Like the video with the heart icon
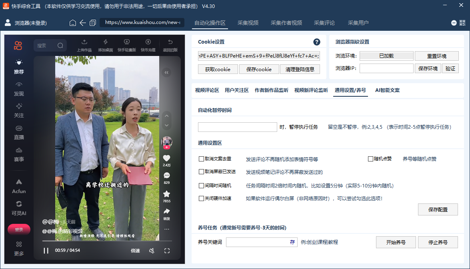470x269 pixels. tap(166, 158)
